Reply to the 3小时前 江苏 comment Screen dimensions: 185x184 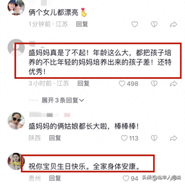tap(84, 83)
